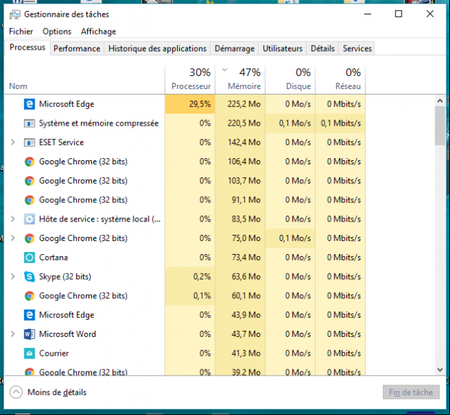Screen dimensions: 450x415
Task: Open the Fichier menu
Action: [x=21, y=31]
